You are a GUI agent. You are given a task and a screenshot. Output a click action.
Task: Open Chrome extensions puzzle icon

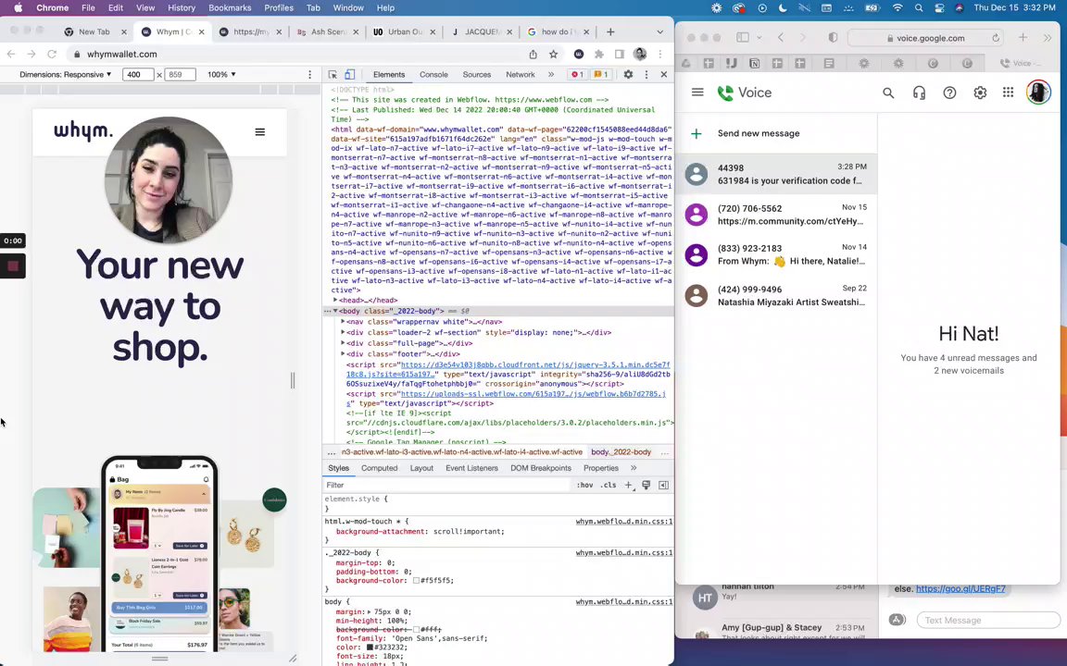599,55
